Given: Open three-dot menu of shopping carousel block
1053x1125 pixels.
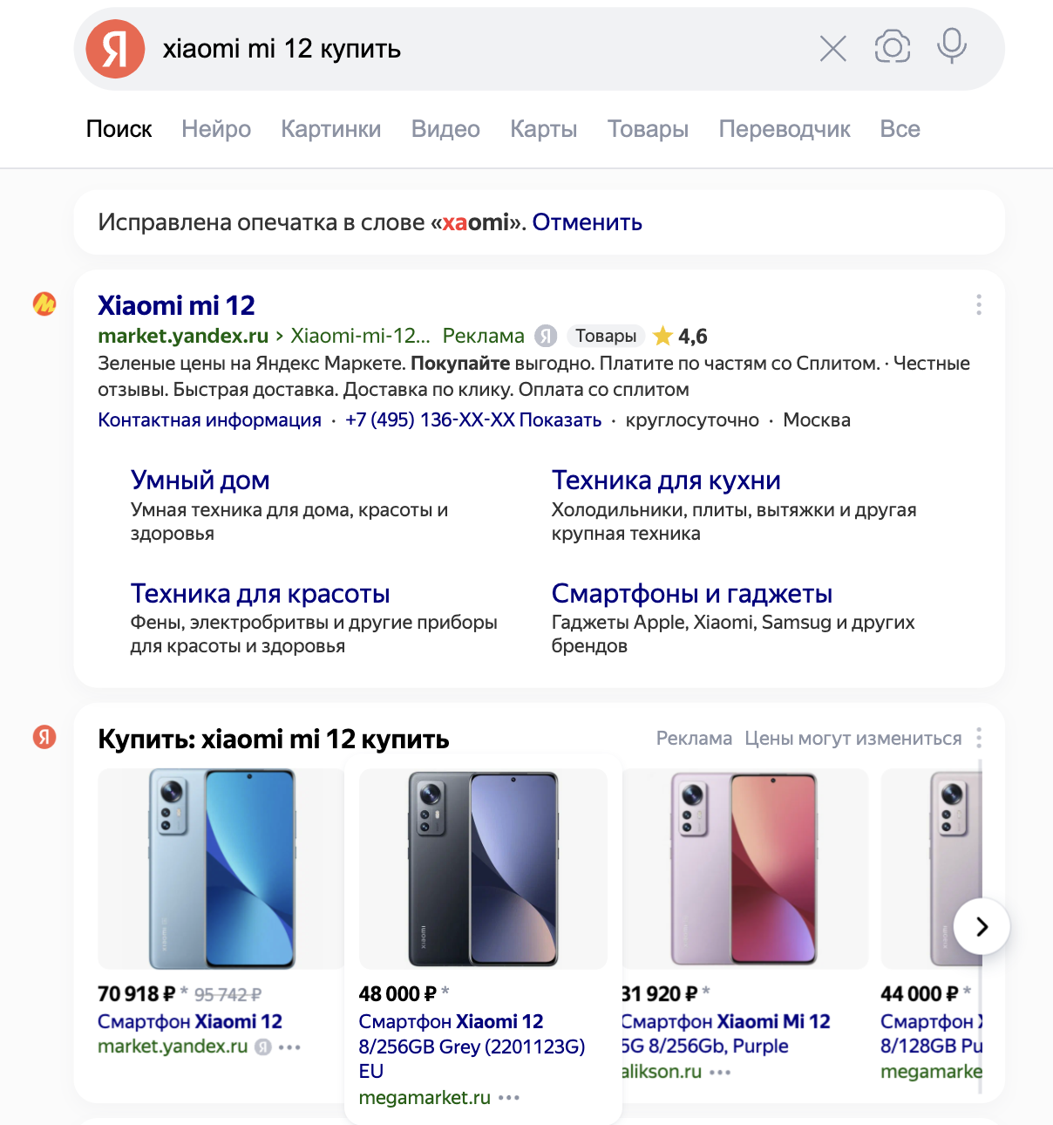Looking at the screenshot, I should (979, 738).
